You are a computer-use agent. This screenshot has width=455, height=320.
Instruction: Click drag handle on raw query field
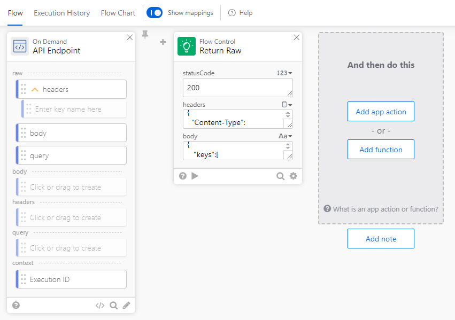click(24, 155)
